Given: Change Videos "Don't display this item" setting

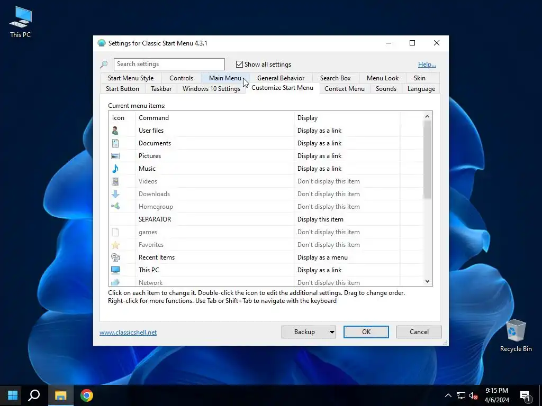Looking at the screenshot, I should coord(328,181).
